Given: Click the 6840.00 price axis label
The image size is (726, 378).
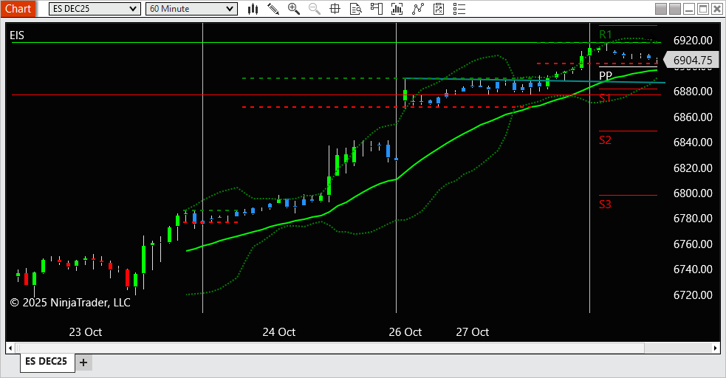Looking at the screenshot, I should tap(693, 142).
